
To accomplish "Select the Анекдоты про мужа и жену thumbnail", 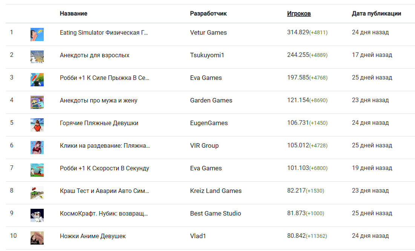I will coord(37,102).
